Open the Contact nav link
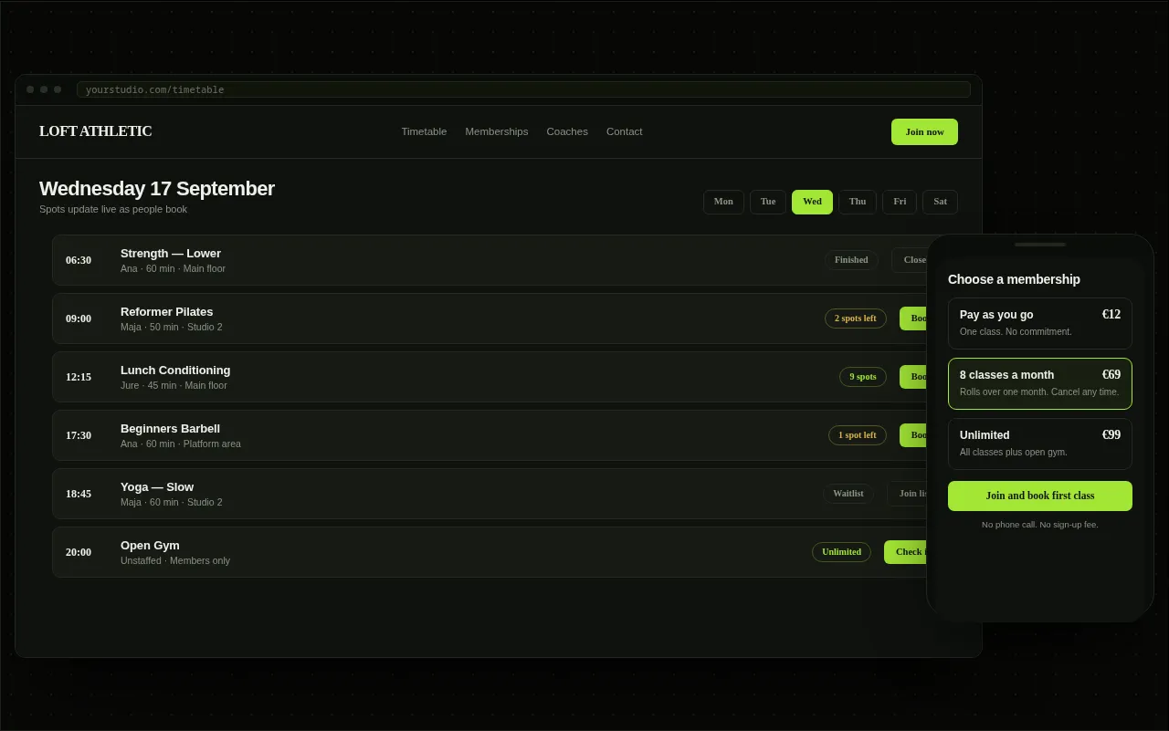This screenshot has width=1169, height=731. [625, 131]
